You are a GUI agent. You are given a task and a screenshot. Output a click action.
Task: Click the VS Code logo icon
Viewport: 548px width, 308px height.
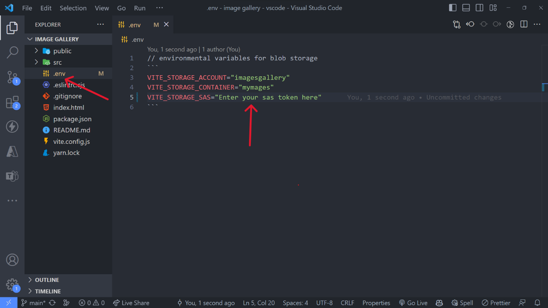tap(9, 8)
